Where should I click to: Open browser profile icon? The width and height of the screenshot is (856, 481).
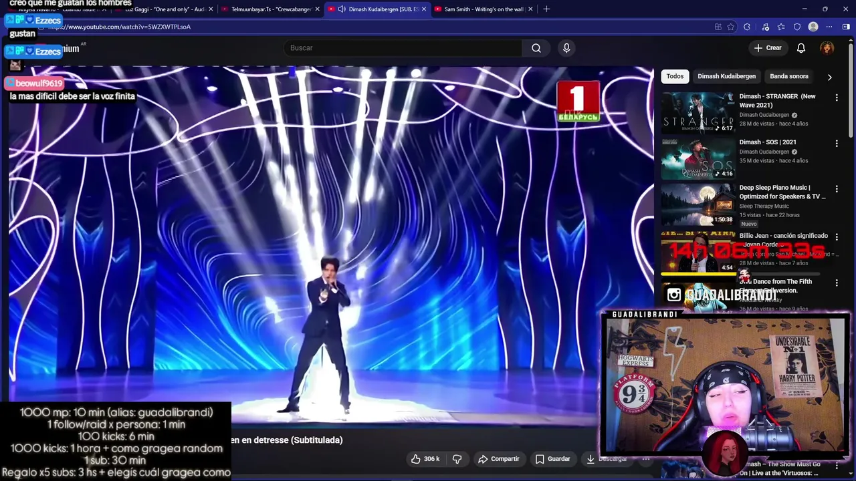click(x=813, y=27)
